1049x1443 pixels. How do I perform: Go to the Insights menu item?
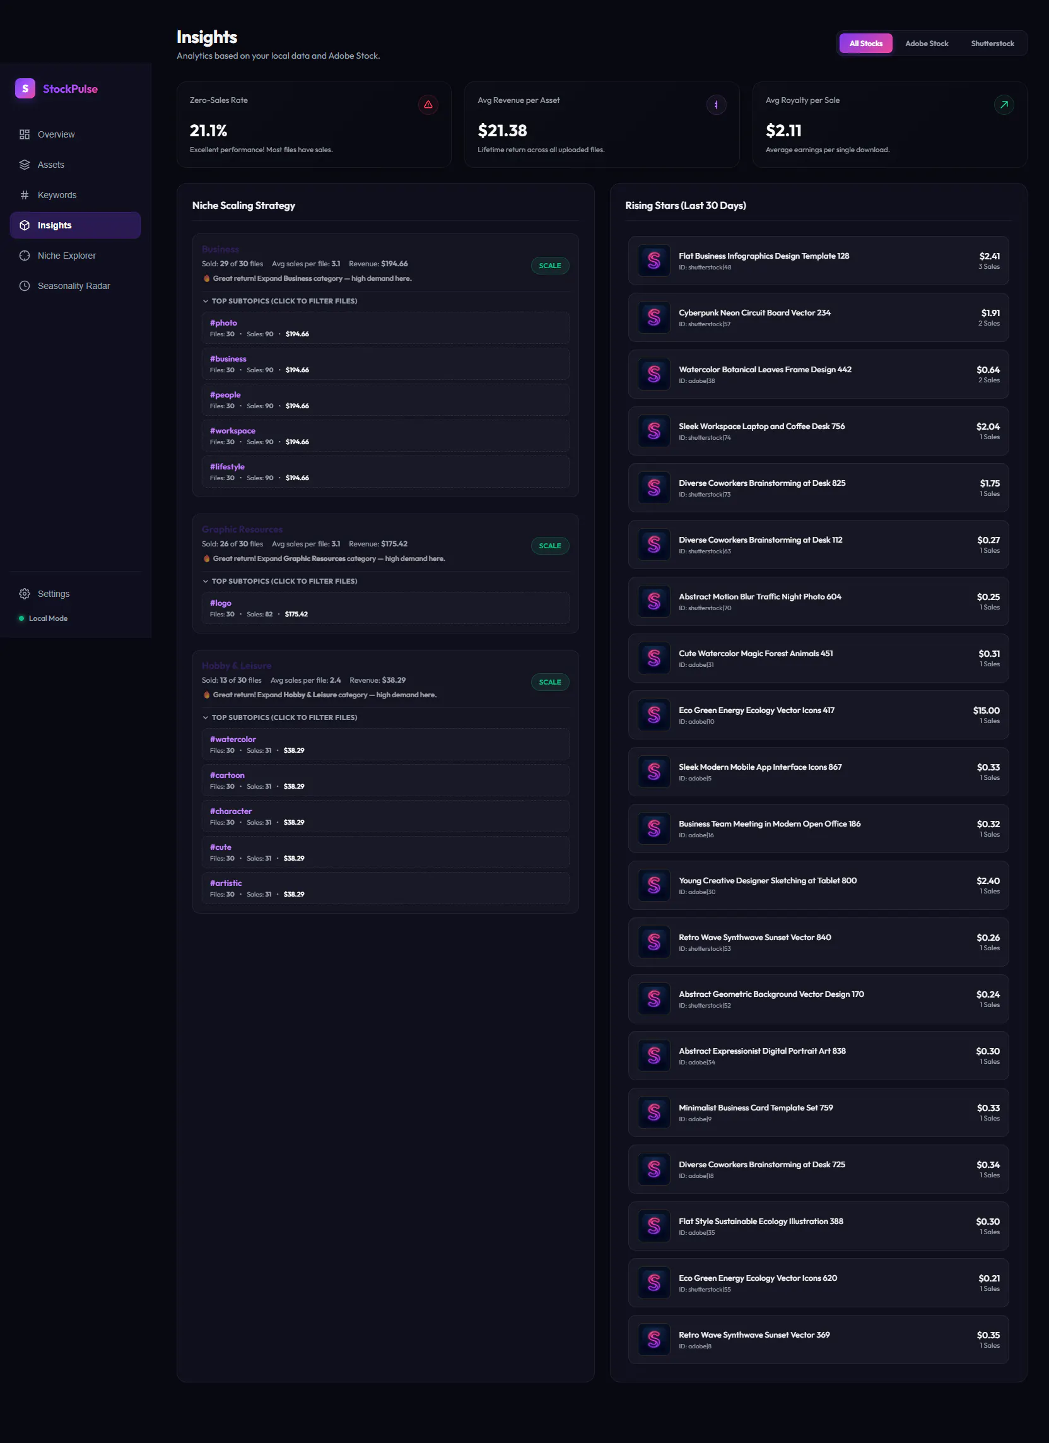(x=75, y=225)
